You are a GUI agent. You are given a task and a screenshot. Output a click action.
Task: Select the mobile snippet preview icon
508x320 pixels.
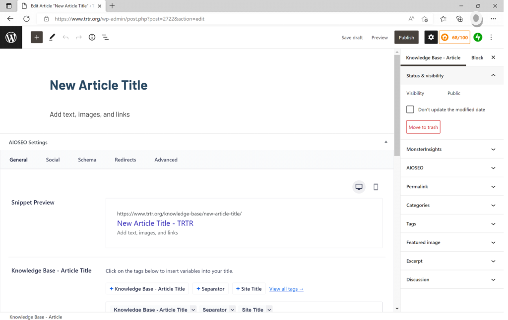pyautogui.click(x=376, y=187)
